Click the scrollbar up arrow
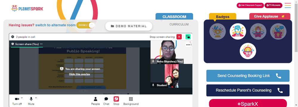The height and width of the screenshot is (107, 298). (296, 1)
